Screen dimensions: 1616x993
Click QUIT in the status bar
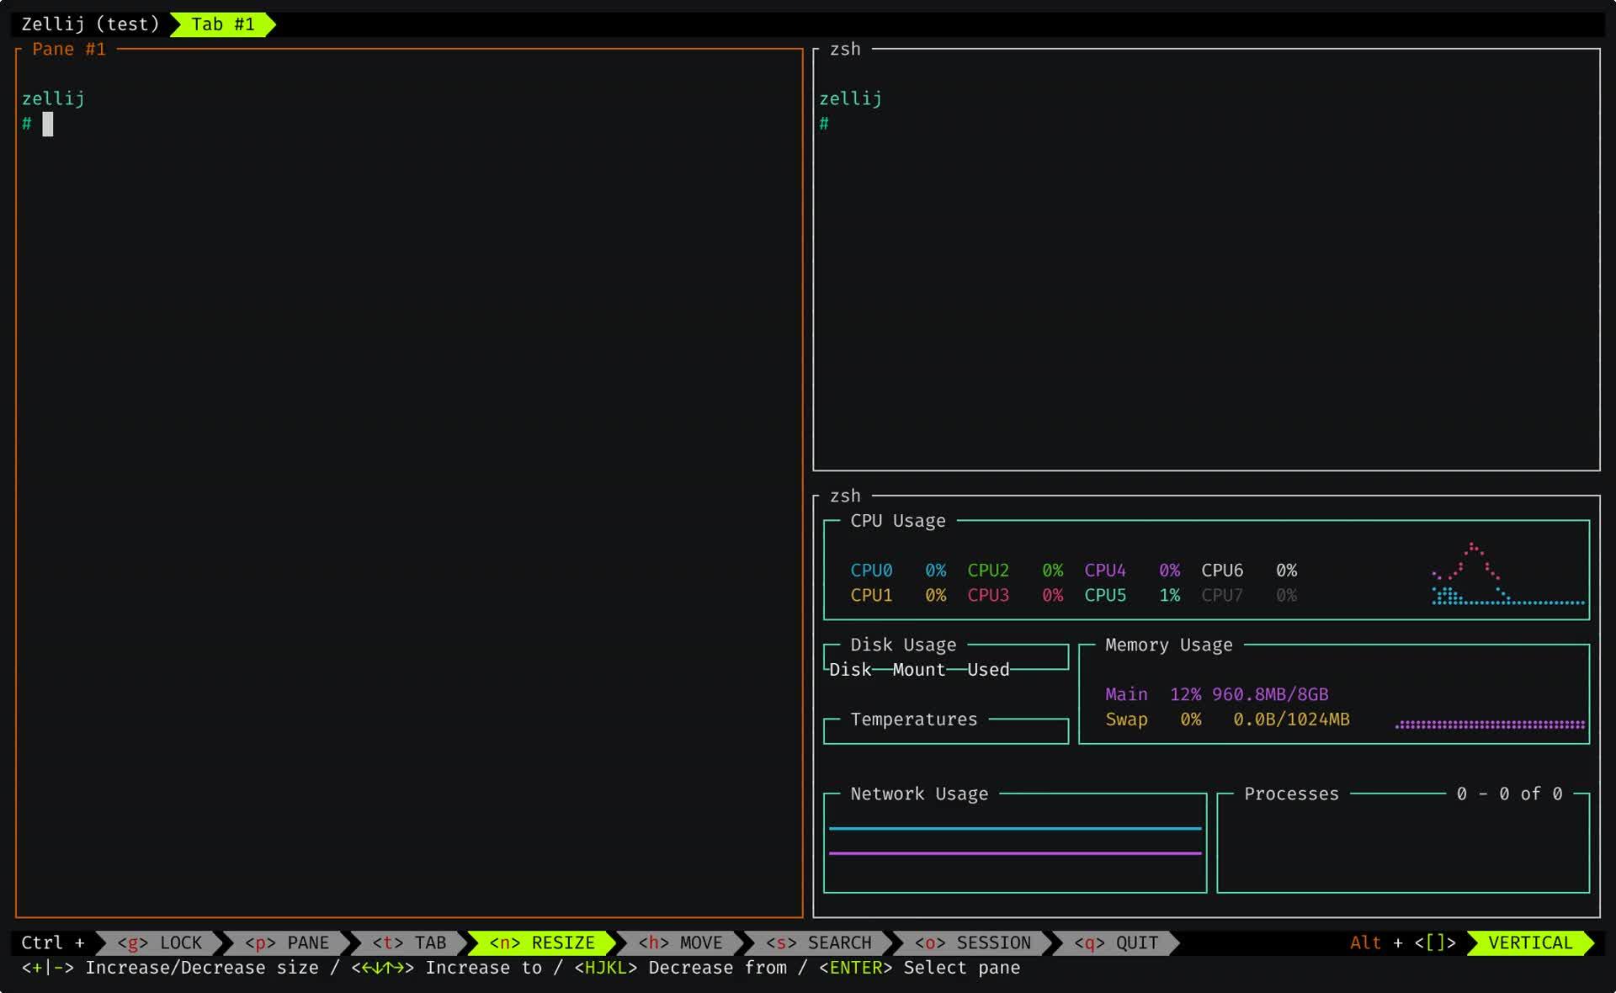(x=1115, y=943)
